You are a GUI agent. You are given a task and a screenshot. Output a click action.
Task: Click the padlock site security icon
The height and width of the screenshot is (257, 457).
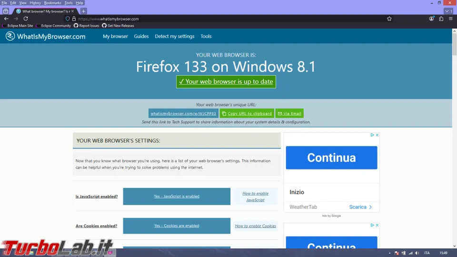pyautogui.click(x=74, y=19)
